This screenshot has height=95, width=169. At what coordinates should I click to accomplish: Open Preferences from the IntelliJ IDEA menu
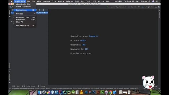point(25,10)
